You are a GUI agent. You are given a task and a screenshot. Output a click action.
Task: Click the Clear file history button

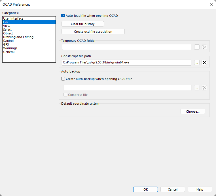[83, 24]
